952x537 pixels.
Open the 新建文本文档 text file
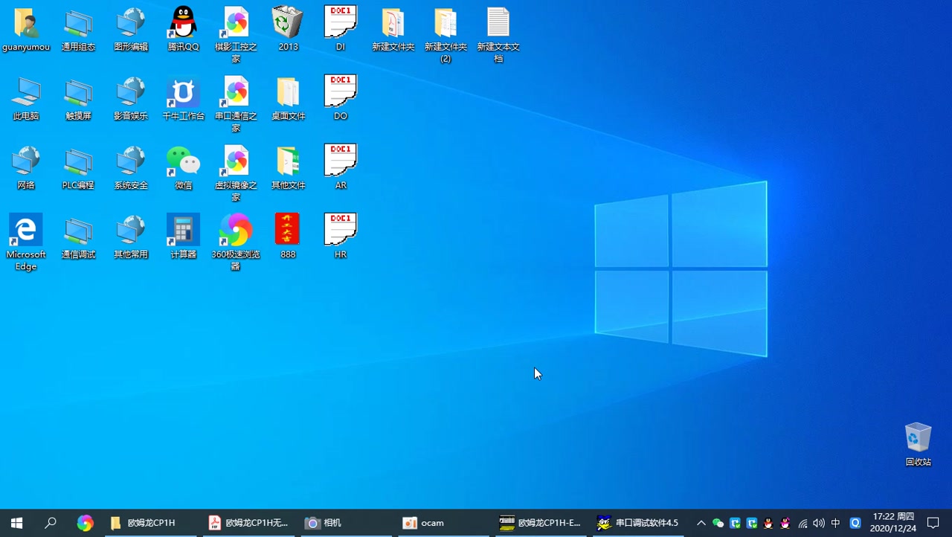tap(498, 35)
